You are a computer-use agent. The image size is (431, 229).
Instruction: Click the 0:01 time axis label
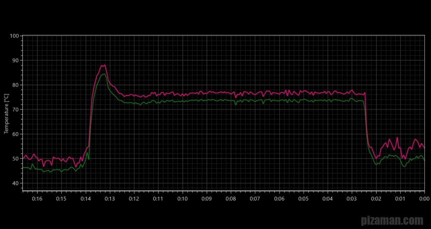tap(400, 199)
